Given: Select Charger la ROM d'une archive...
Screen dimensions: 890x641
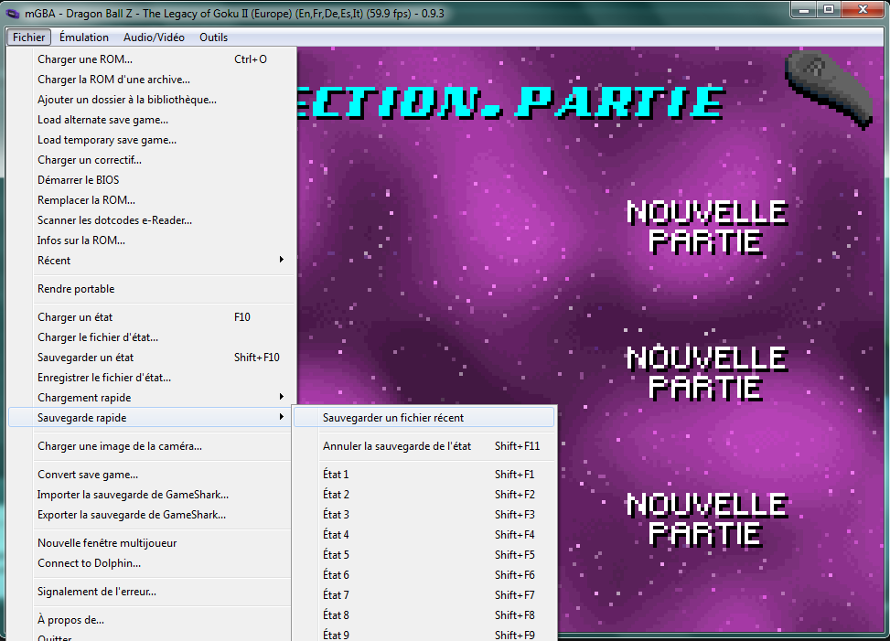Looking at the screenshot, I should pyautogui.click(x=152, y=80).
